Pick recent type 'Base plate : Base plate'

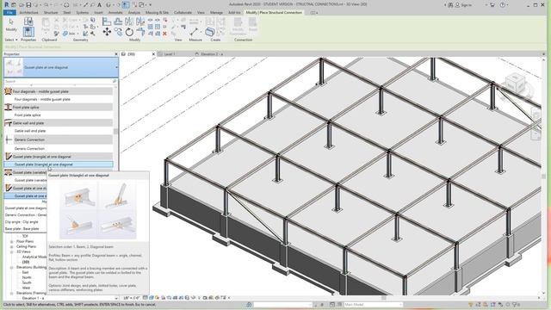tap(22, 228)
